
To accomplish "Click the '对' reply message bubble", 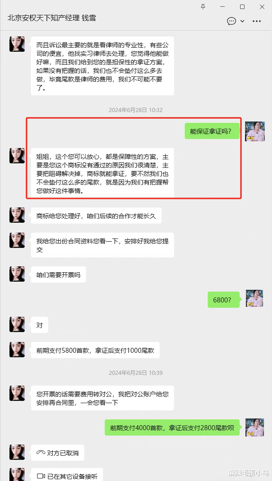I will [40, 325].
